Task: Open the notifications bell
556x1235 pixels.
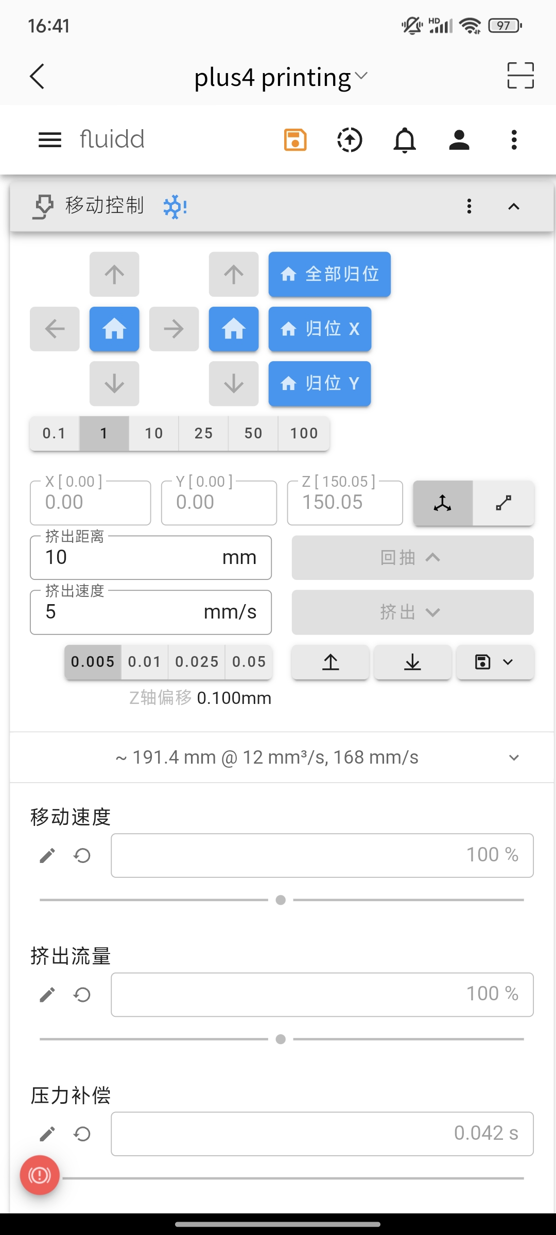Action: tap(405, 140)
